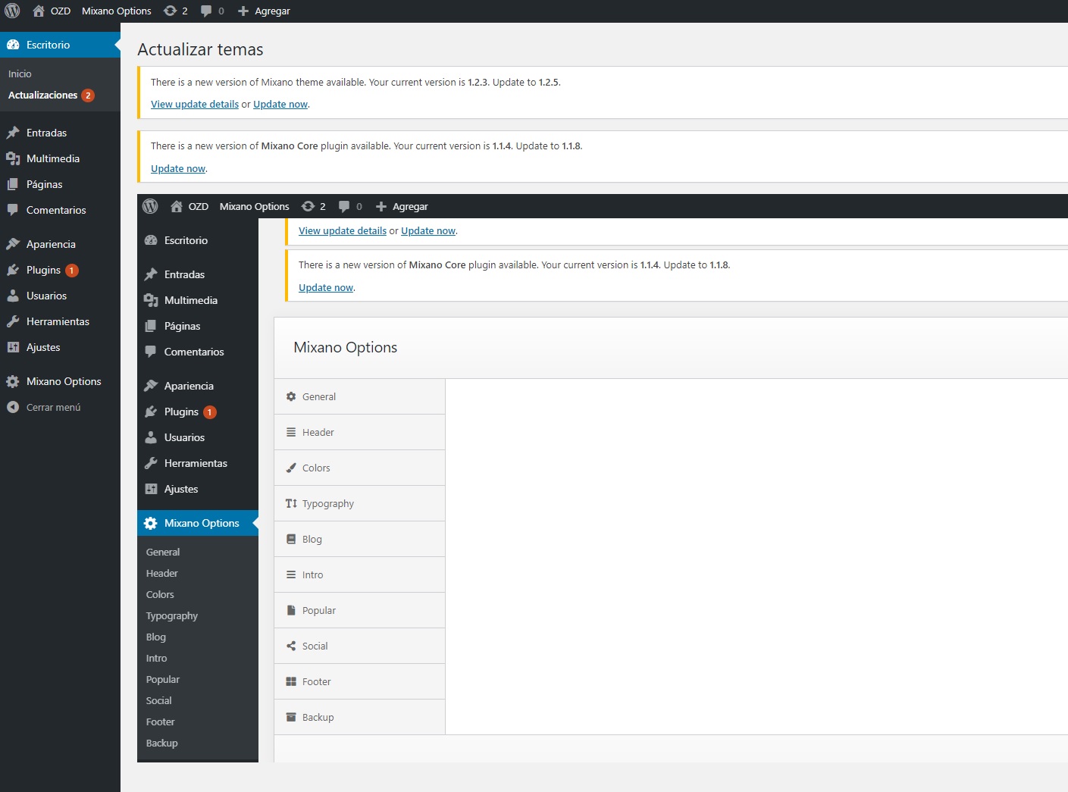Click the plus Agregar icon in outer top bar
This screenshot has height=792, width=1068.
tap(243, 11)
